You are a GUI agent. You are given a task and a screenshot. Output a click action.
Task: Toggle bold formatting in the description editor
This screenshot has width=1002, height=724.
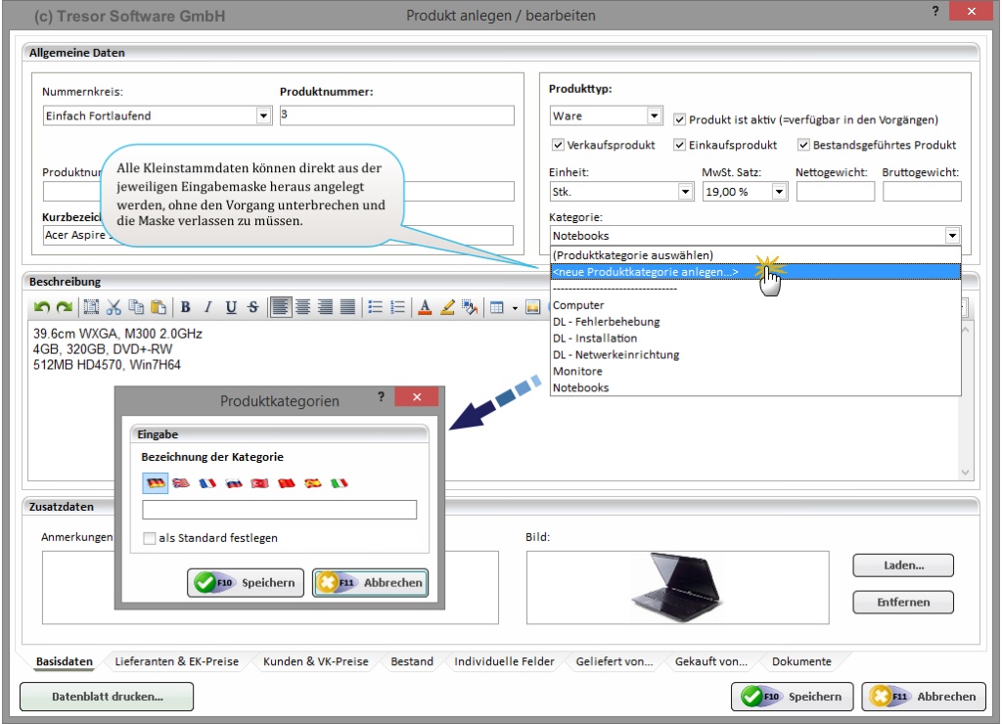[185, 307]
